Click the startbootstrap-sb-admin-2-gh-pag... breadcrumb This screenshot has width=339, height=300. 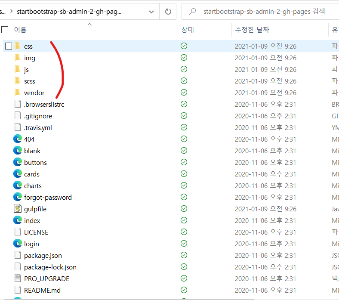point(69,12)
